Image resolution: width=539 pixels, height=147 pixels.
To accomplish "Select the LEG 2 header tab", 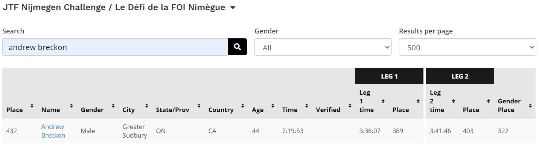I will pyautogui.click(x=460, y=76).
